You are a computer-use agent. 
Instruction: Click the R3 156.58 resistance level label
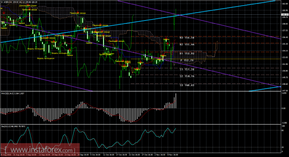click(x=187, y=38)
